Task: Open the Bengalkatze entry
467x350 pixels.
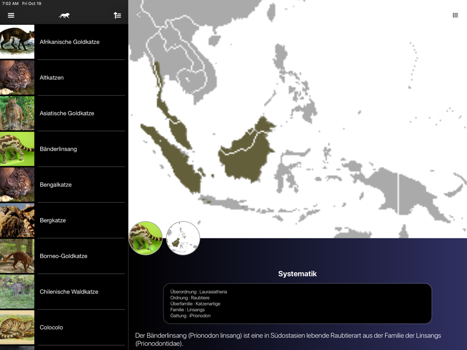Action: pyautogui.click(x=64, y=185)
